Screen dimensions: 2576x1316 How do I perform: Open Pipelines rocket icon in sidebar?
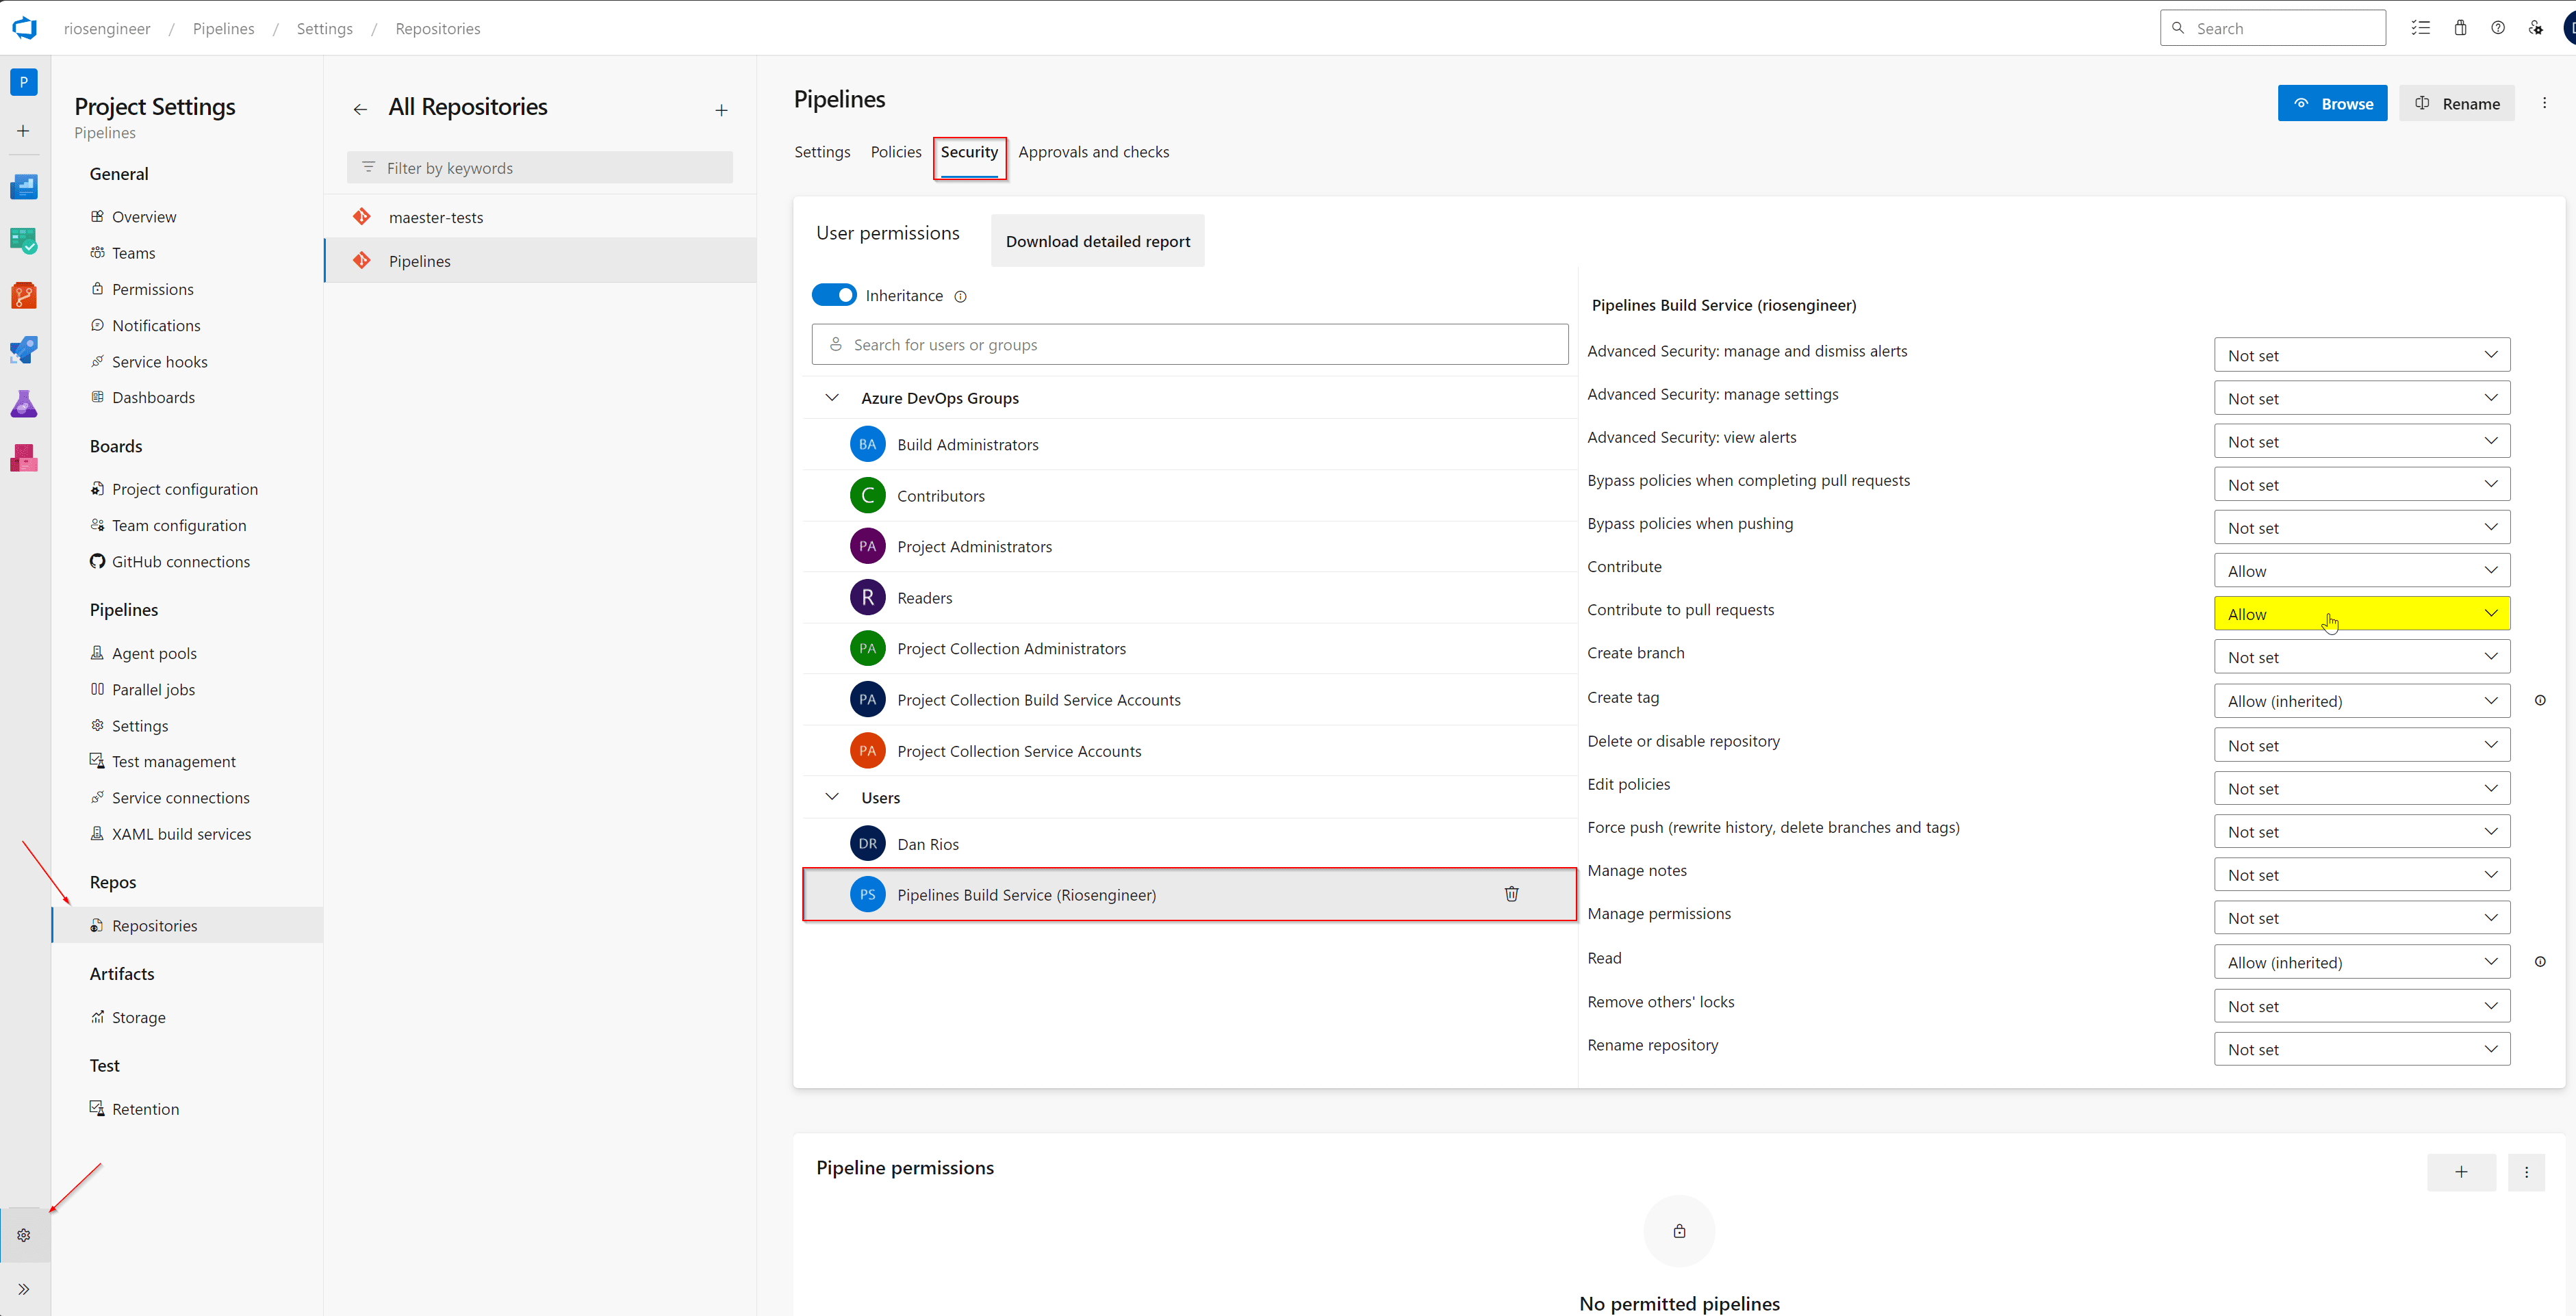click(23, 350)
